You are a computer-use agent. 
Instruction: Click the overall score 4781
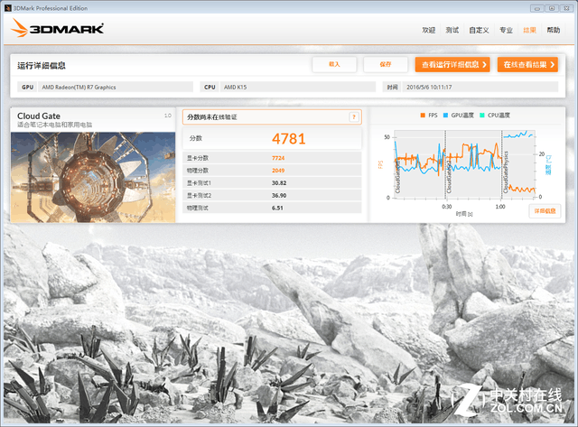tap(289, 139)
